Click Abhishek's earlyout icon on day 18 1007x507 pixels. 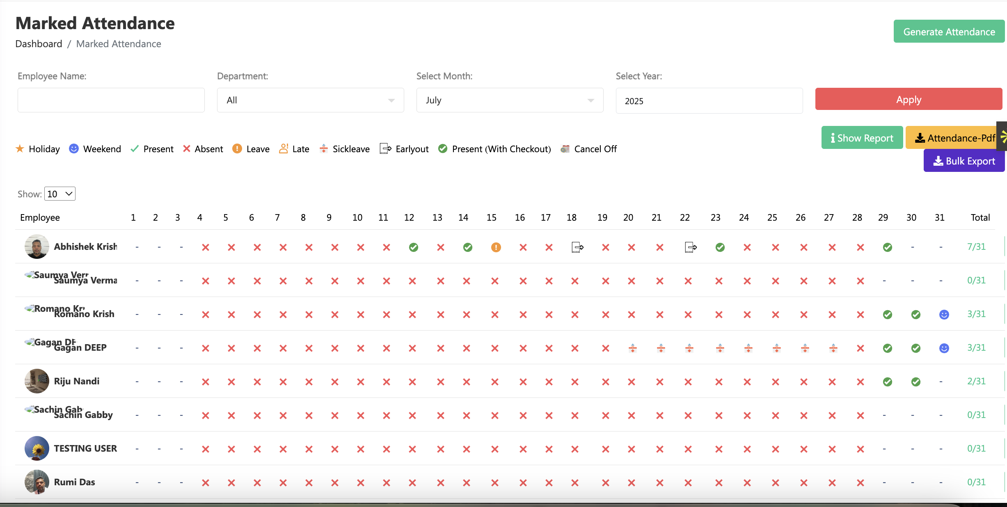click(577, 247)
